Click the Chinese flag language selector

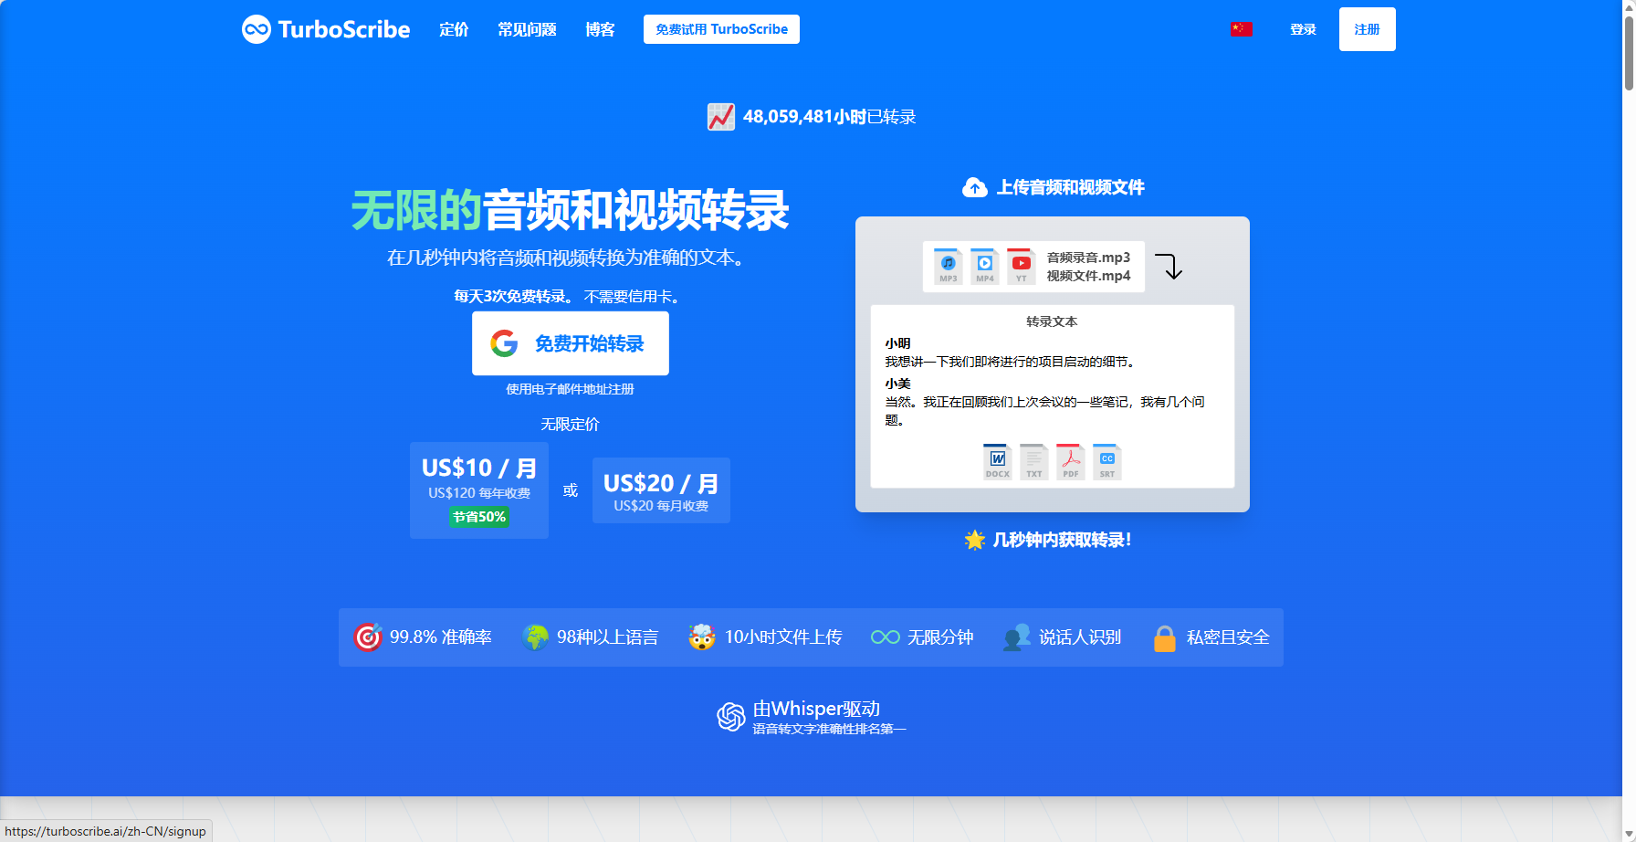click(1241, 29)
